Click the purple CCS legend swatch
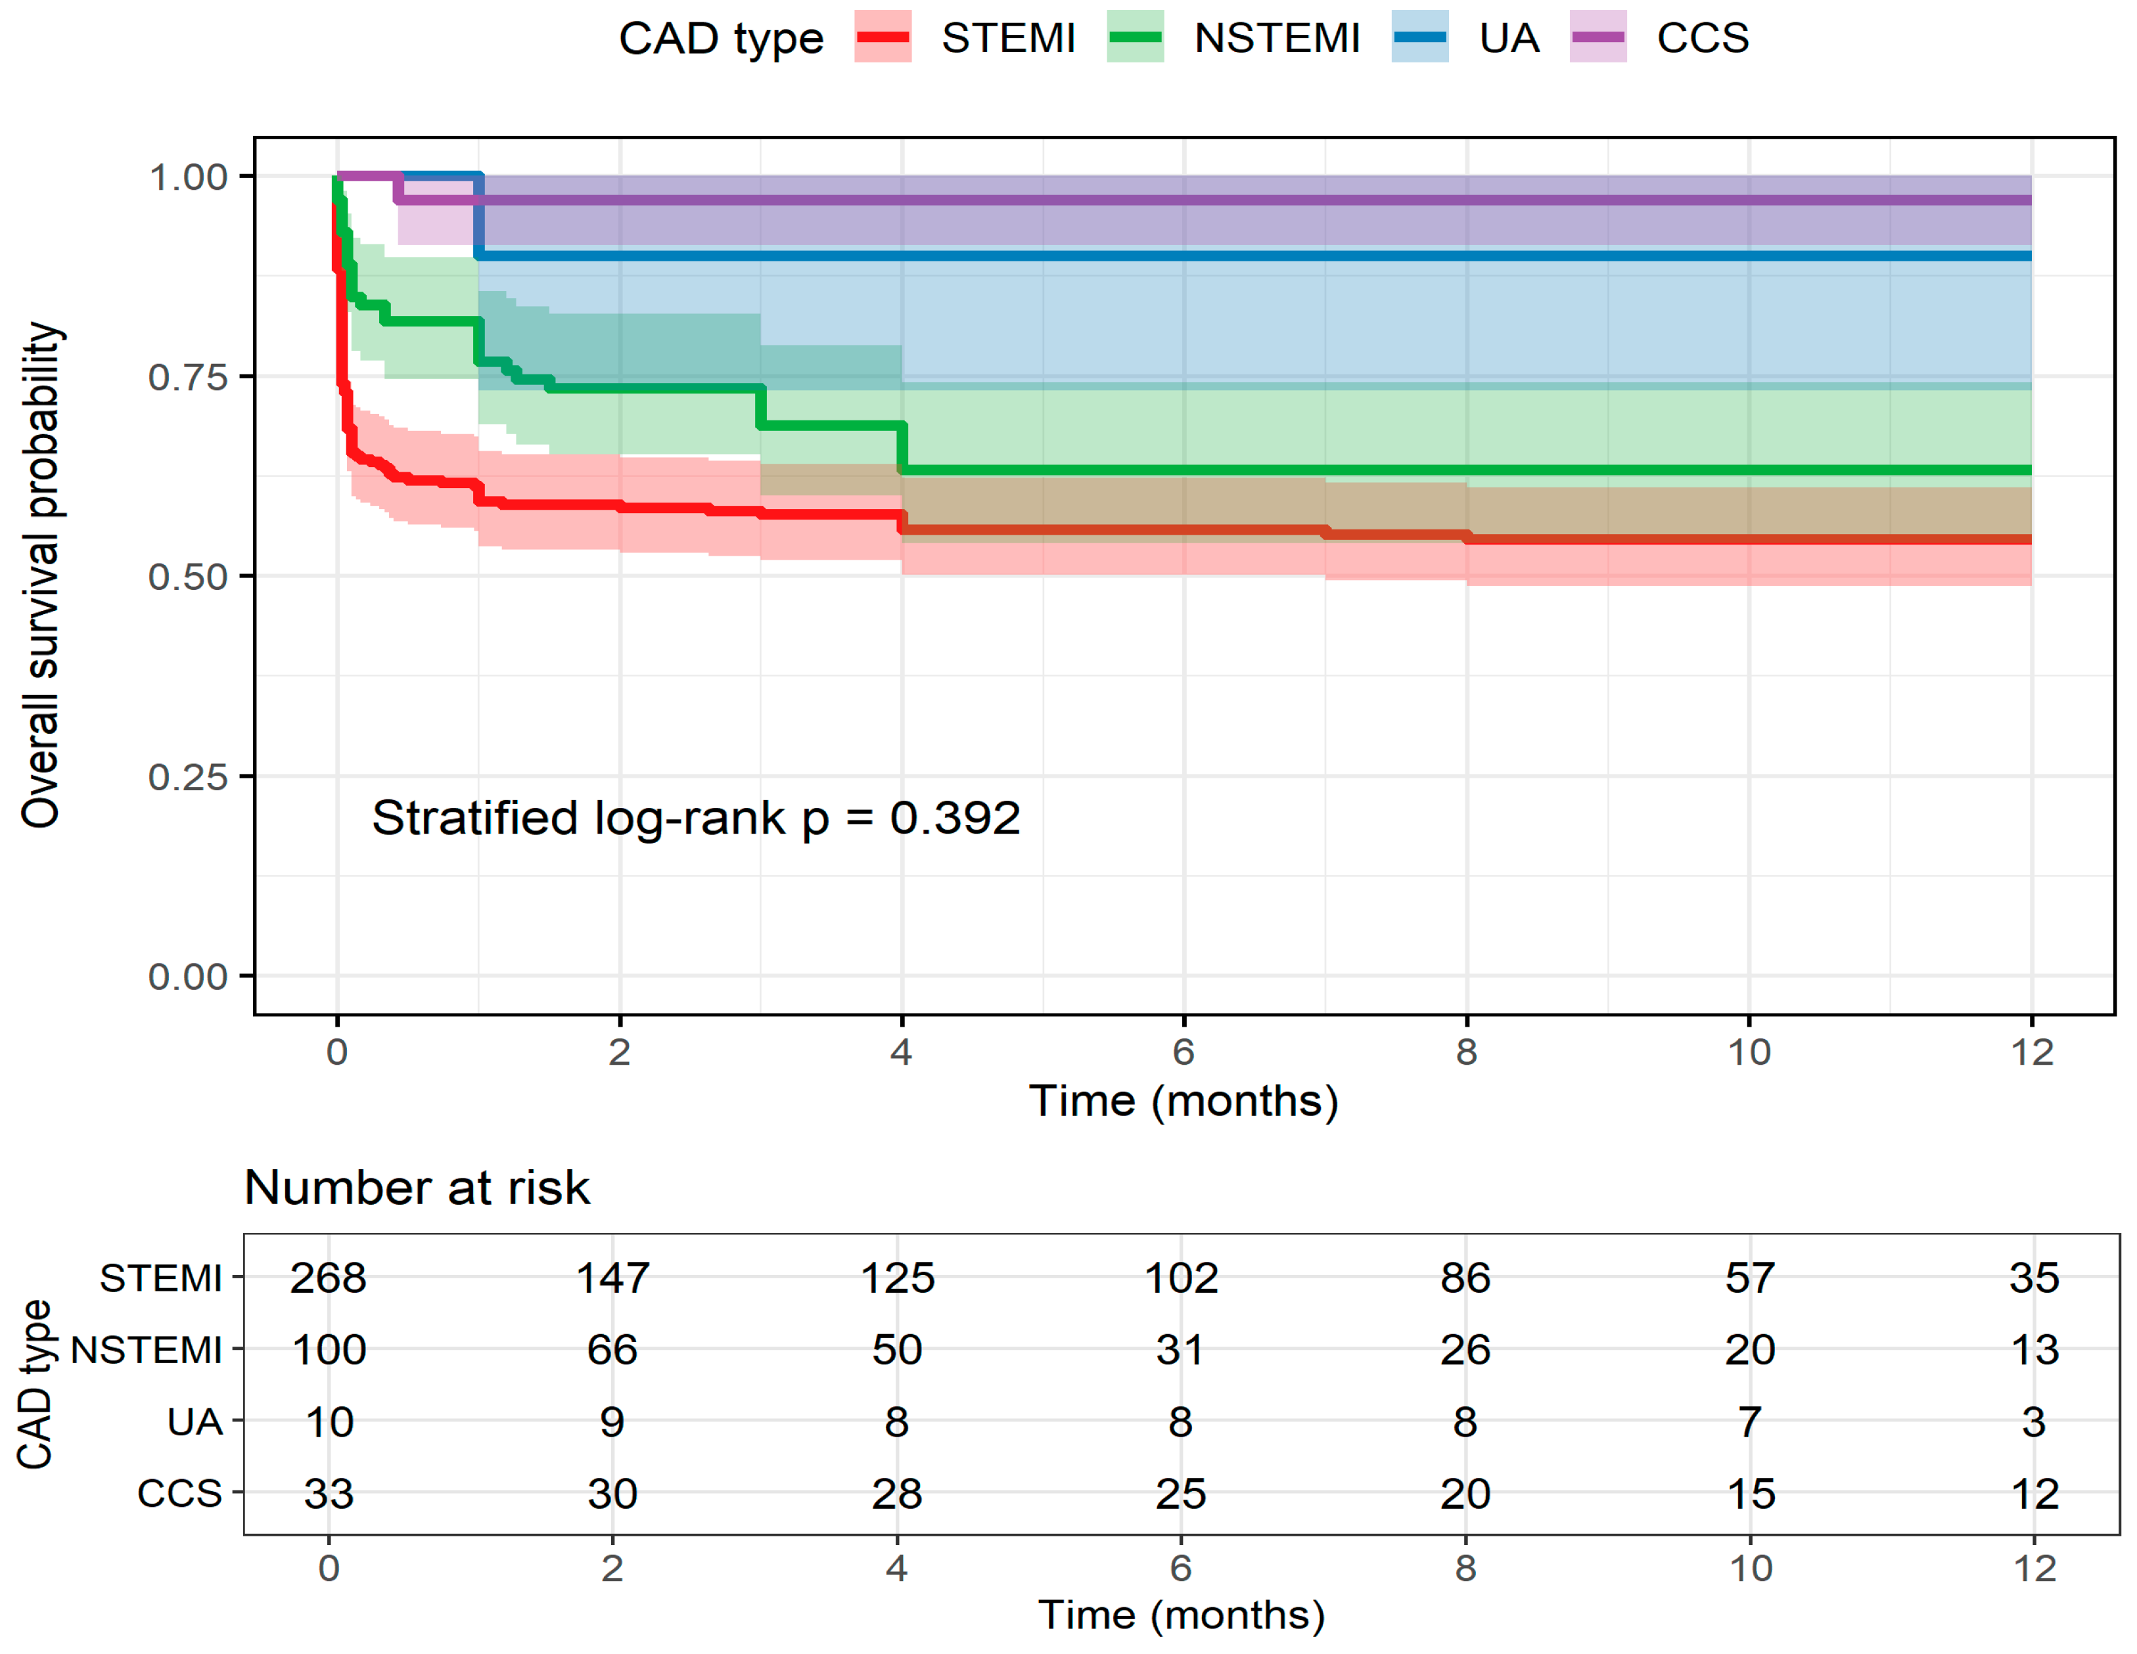This screenshot has width=2137, height=1654. [1597, 37]
